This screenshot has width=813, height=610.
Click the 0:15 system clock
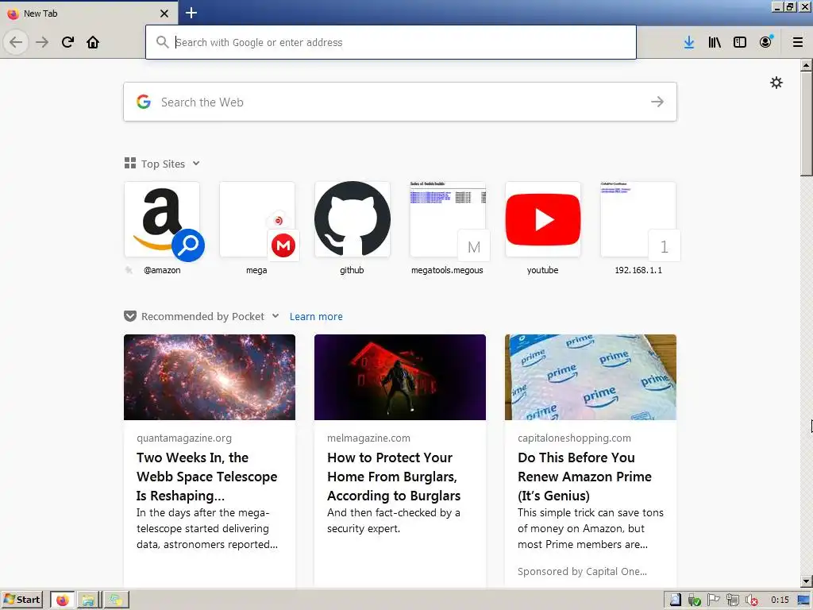(x=780, y=600)
